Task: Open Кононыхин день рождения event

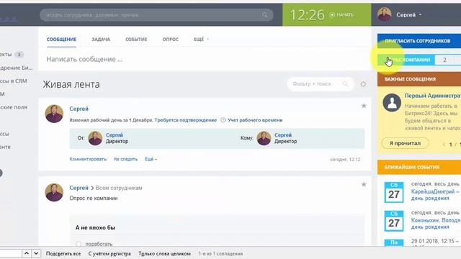Action: (x=436, y=224)
